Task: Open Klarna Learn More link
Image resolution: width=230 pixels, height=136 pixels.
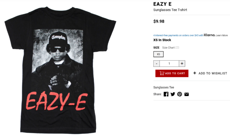Action: click(222, 35)
